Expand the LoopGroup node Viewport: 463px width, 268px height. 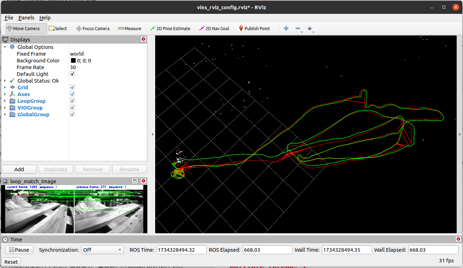5,101
